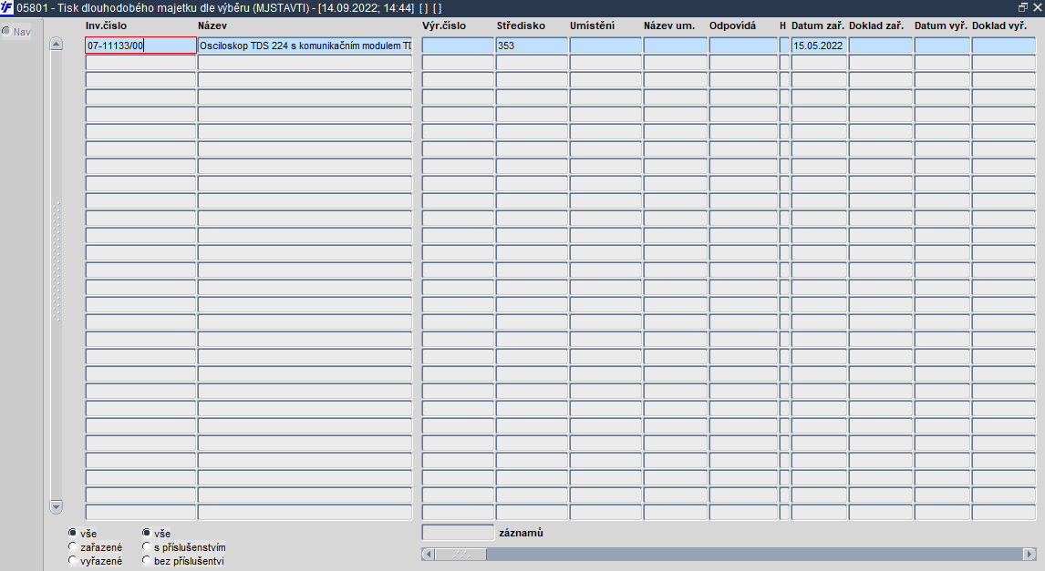Click inventory number field 07-11133/00
Screen dimensions: 1045x571
tap(140, 46)
